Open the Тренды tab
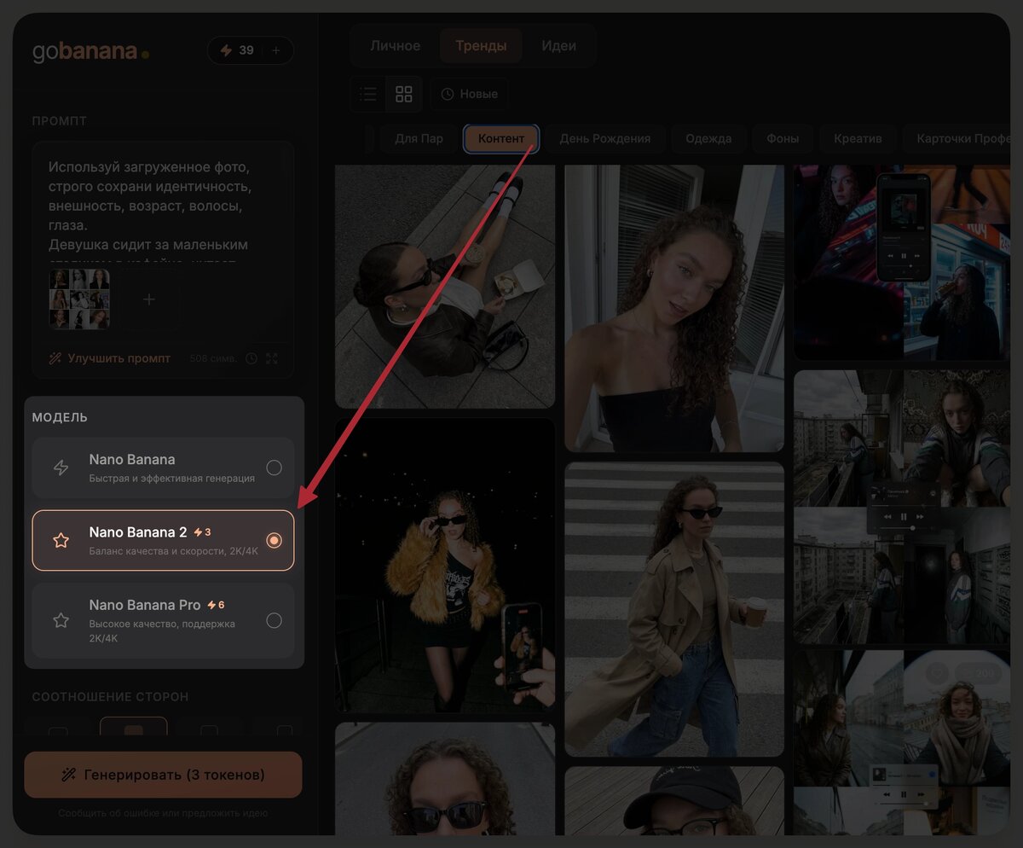 tap(481, 46)
